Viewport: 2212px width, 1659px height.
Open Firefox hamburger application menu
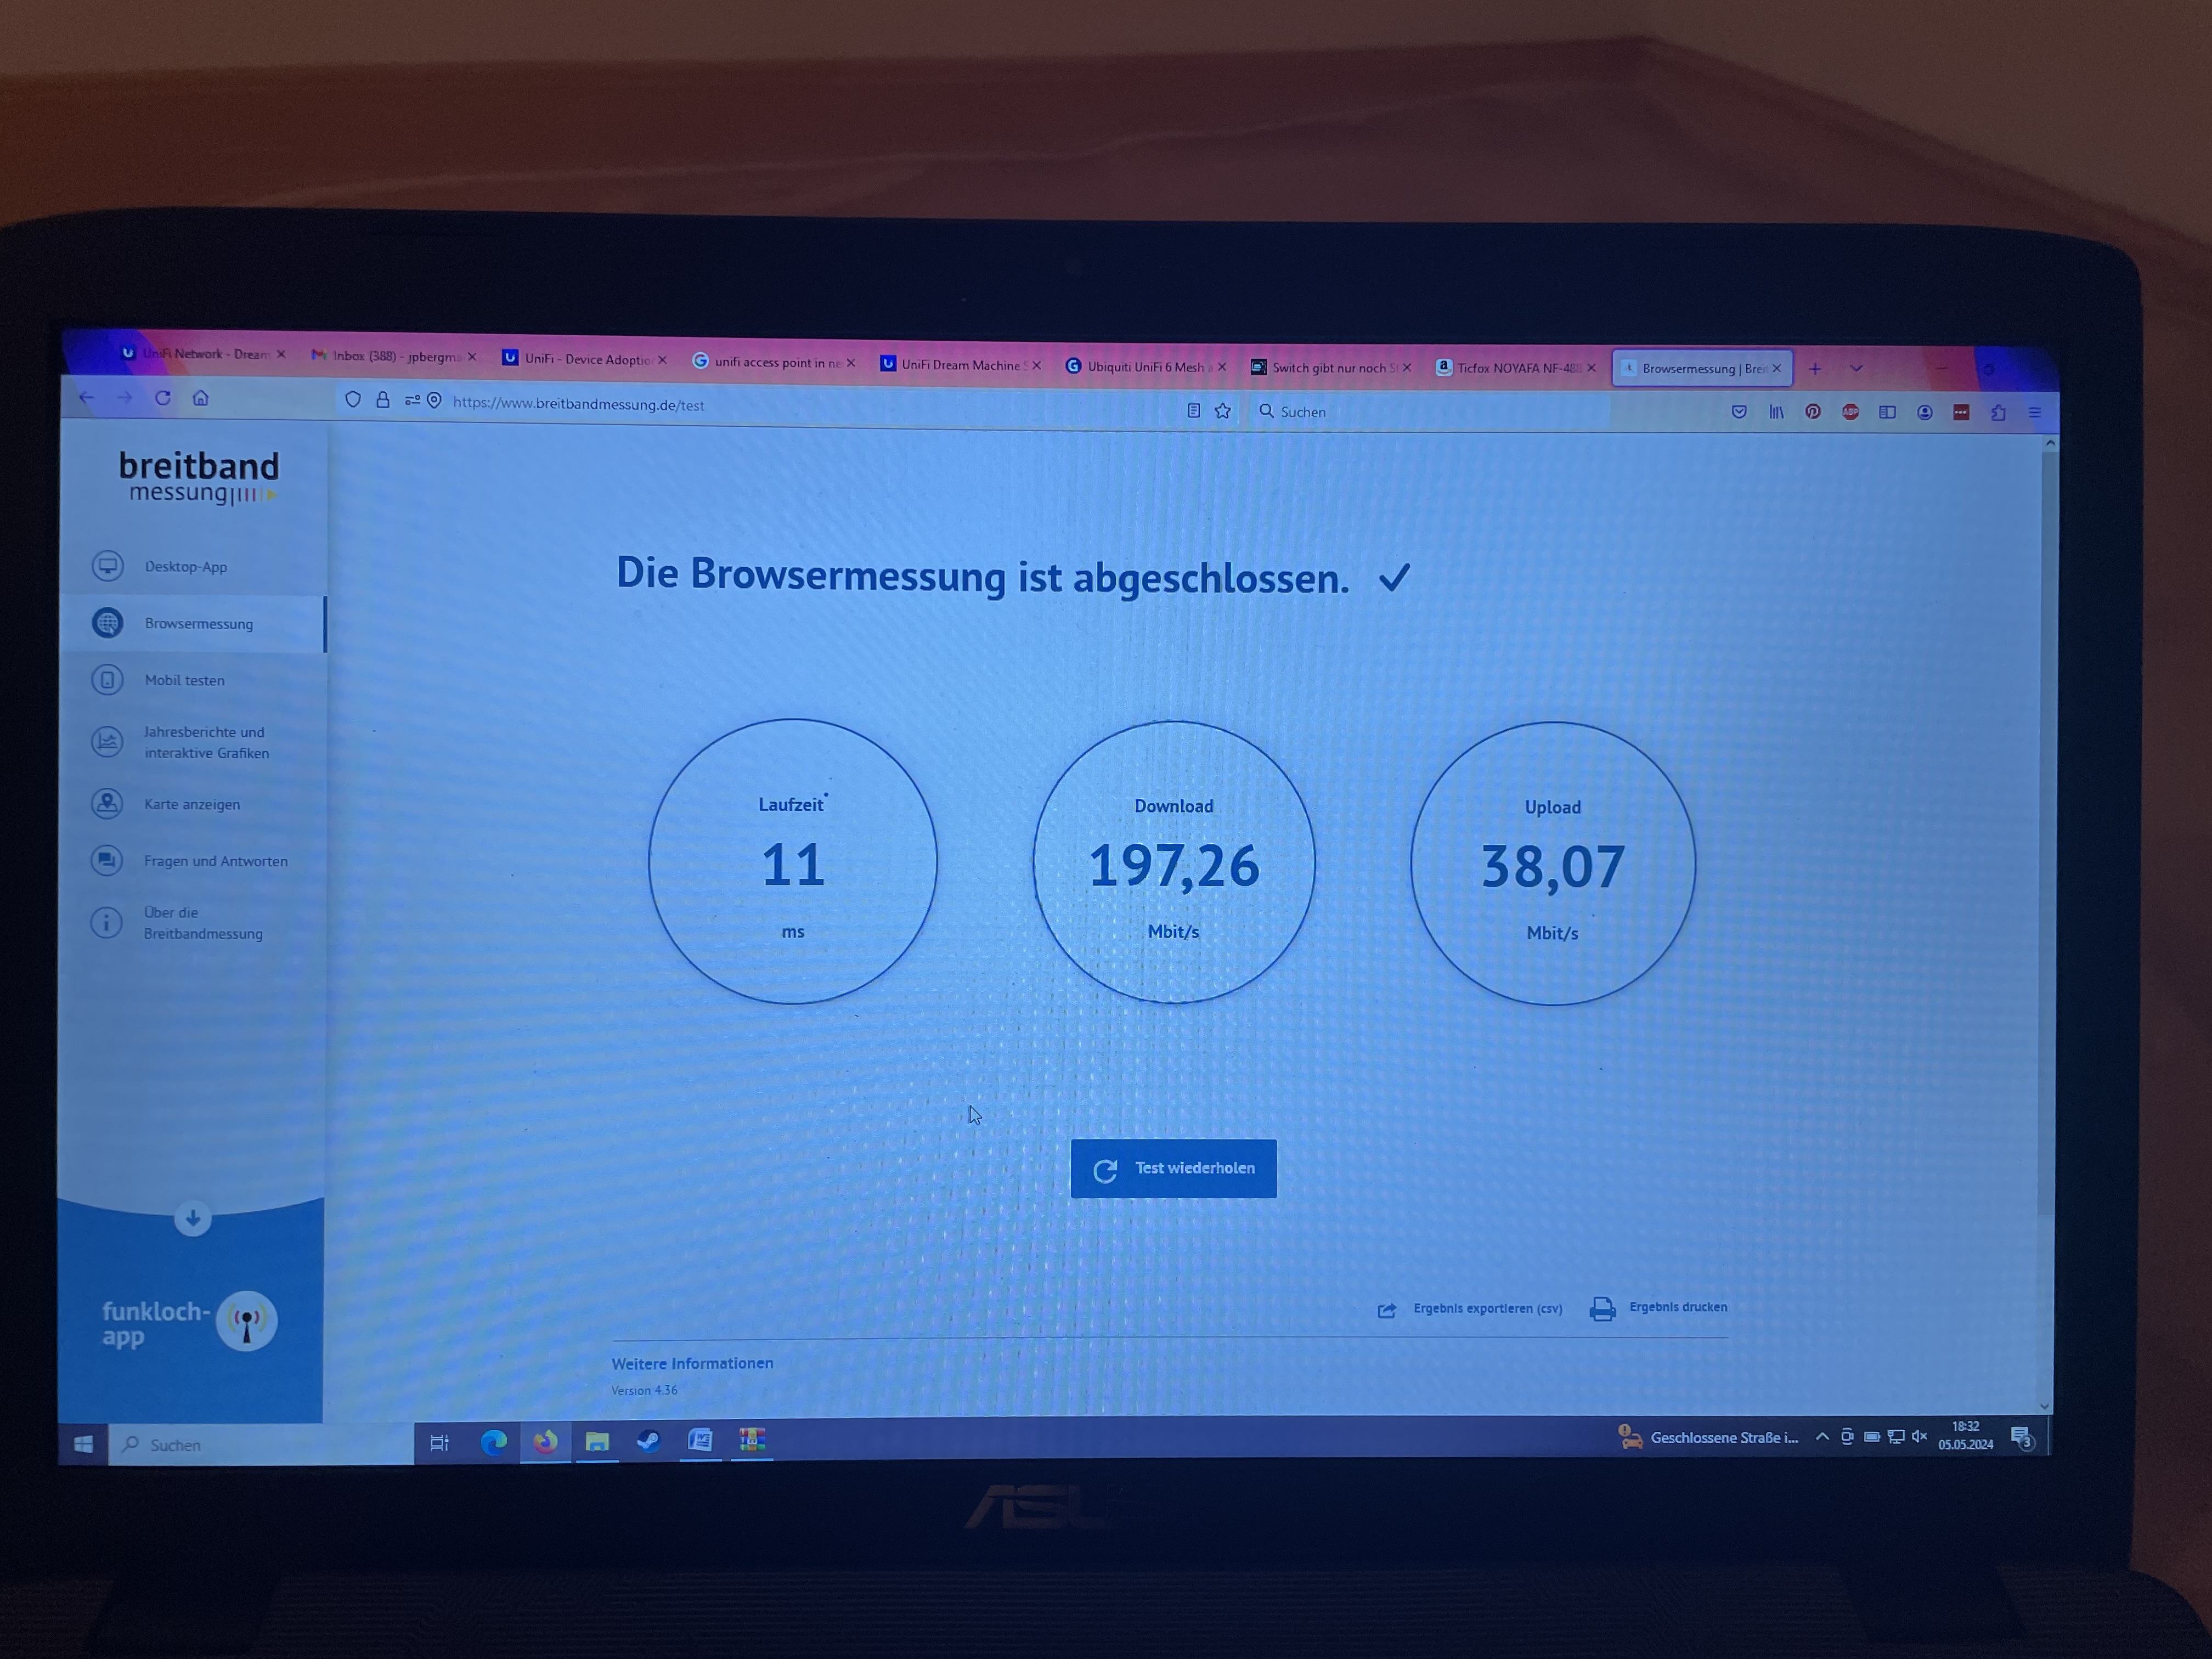(x=2034, y=412)
